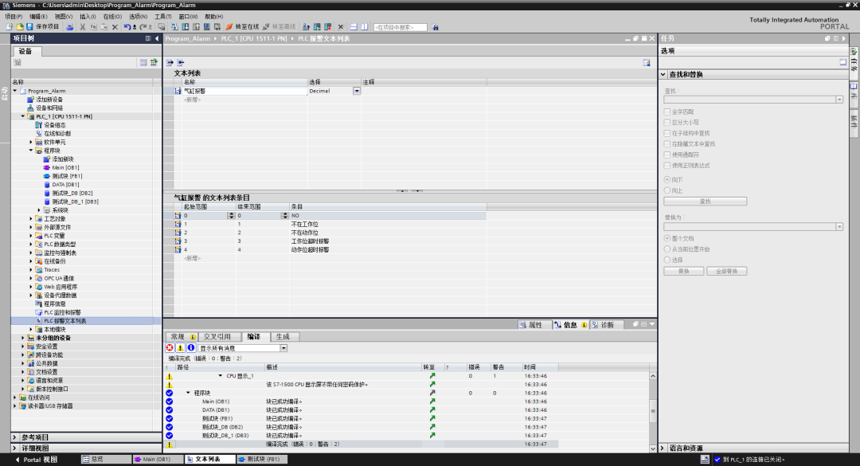Select 测试块_DB [DB2] in project tree
Viewport: 860px width, 466px height.
pyautogui.click(x=72, y=194)
